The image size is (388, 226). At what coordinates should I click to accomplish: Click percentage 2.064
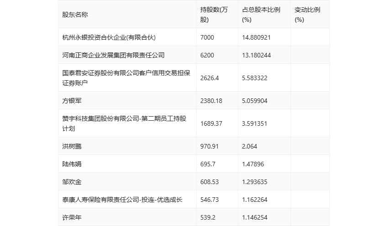point(249,146)
